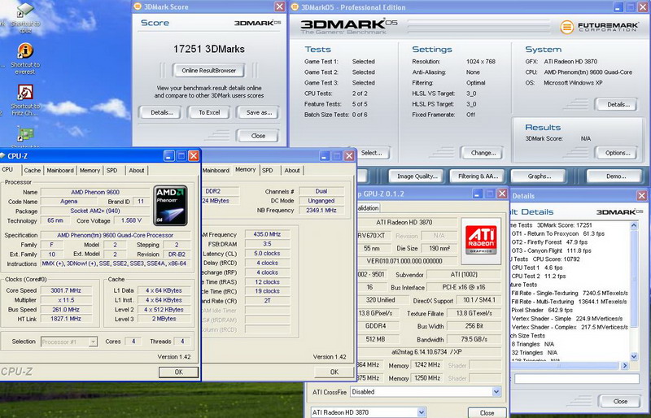This screenshot has height=418, width=651.
Task: Open the everest desktop shortcut icon
Action: (x=25, y=51)
